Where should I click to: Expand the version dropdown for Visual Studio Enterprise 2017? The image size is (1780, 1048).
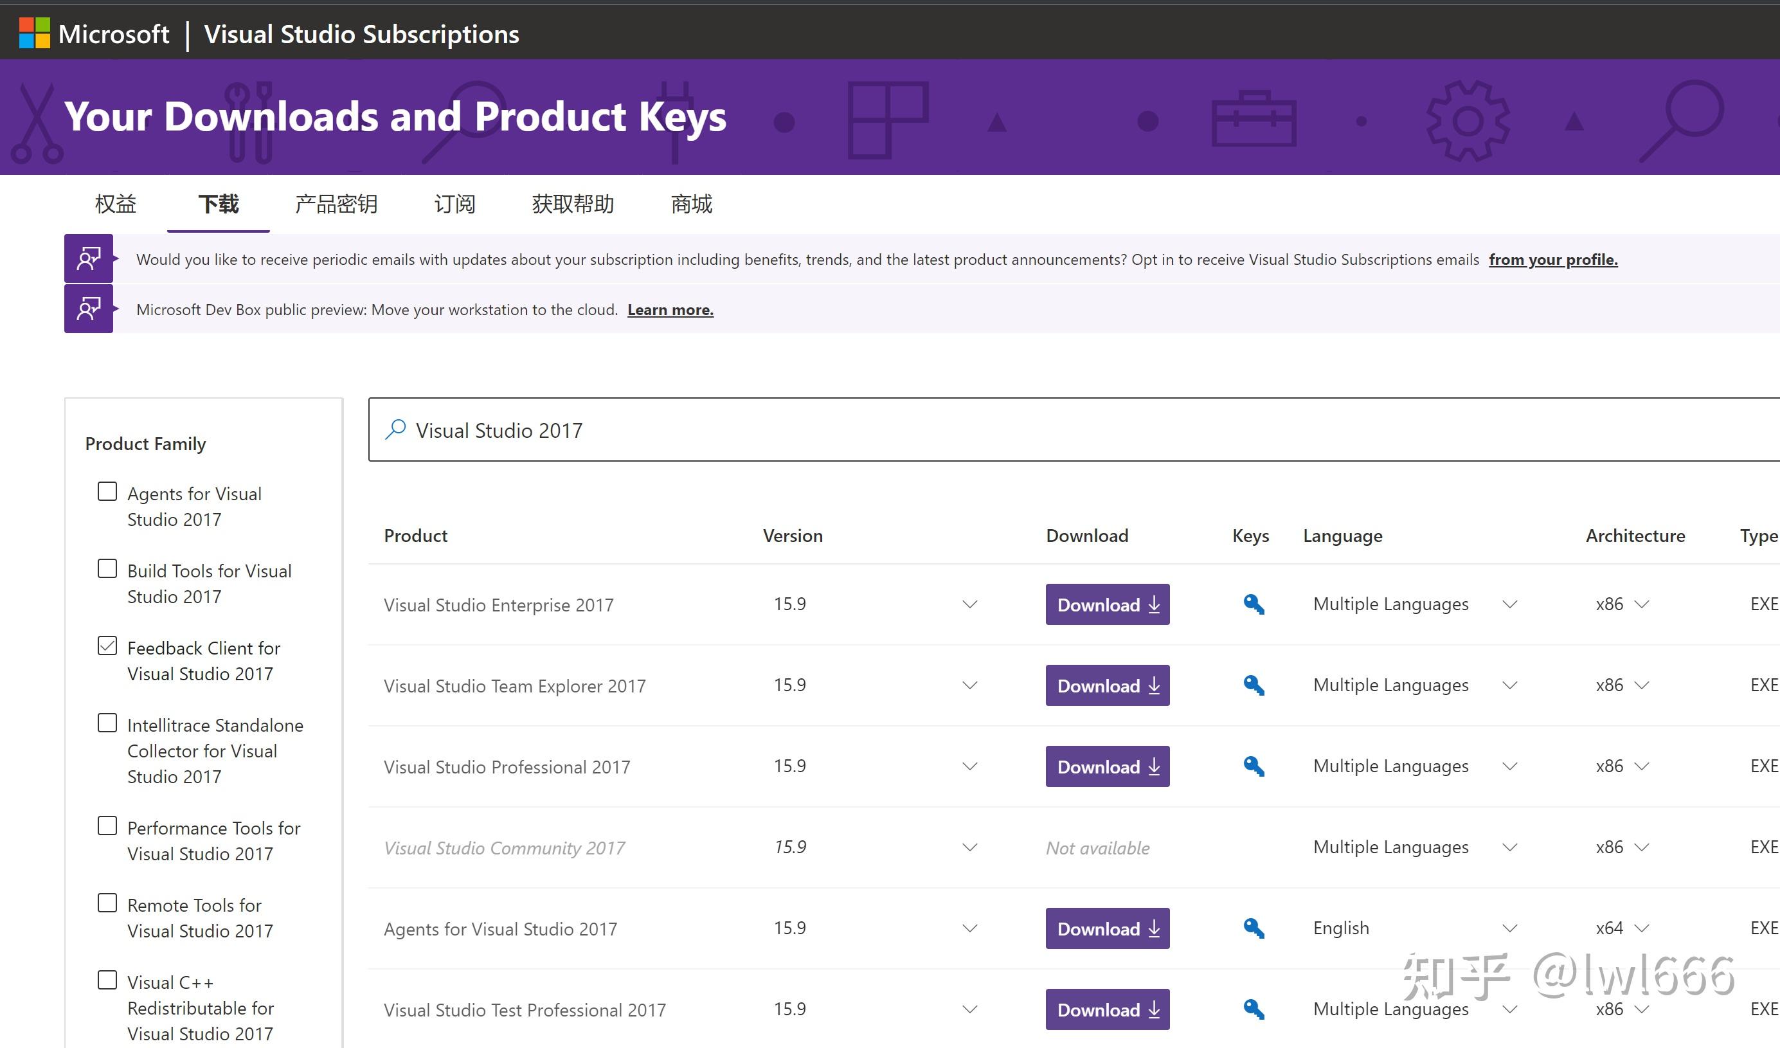pos(969,604)
